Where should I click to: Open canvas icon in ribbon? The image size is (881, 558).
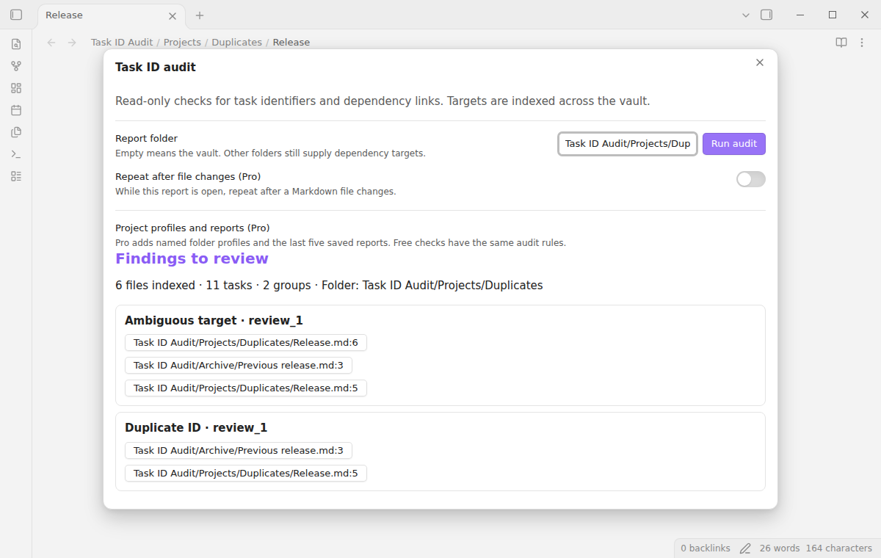16,88
